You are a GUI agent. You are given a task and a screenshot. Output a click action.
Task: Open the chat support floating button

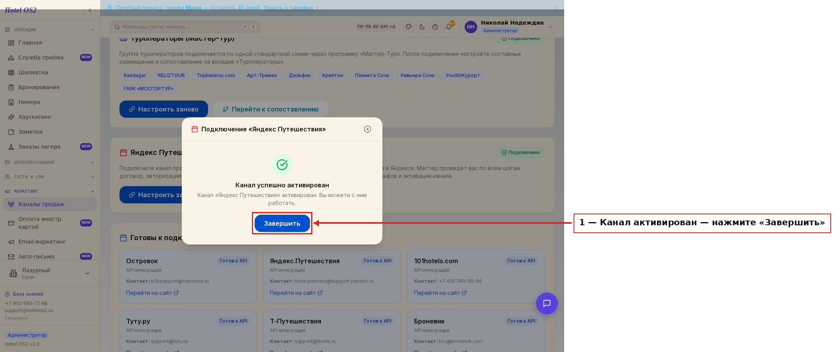pos(547,304)
